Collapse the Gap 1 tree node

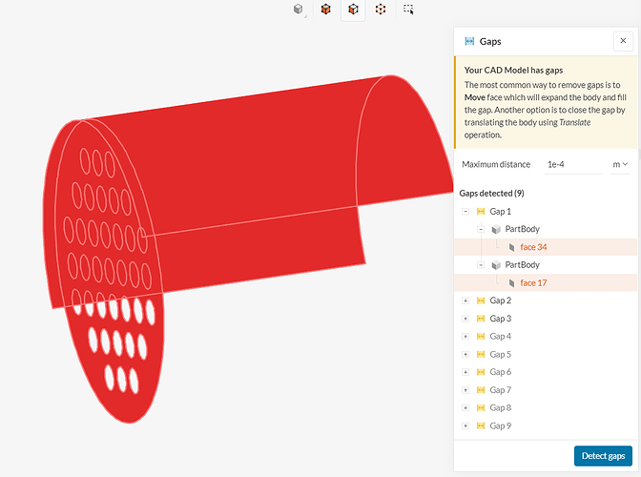[465, 212]
